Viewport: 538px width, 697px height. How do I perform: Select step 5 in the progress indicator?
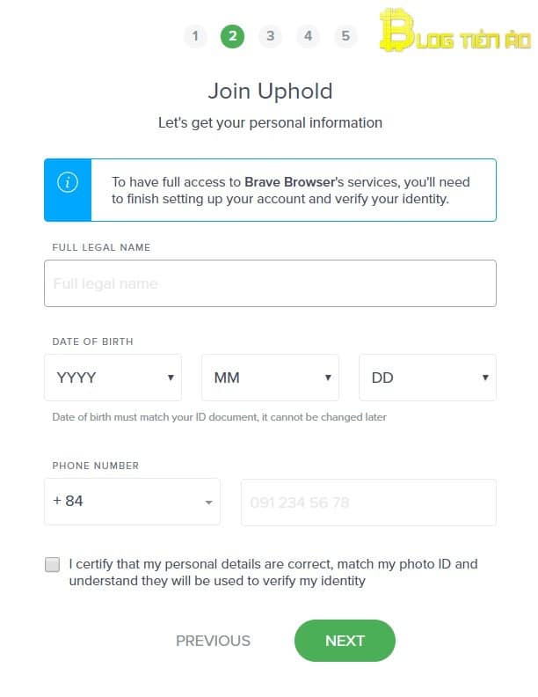[x=345, y=36]
